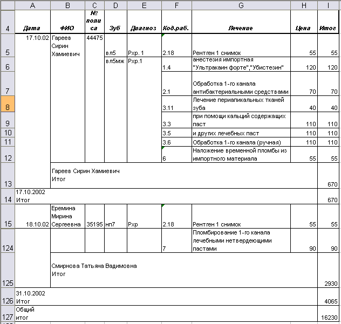The width and height of the screenshot is (341, 324).
Task: Select 'Лечение периапикальных тканей зуба' cell
Action: (x=241, y=104)
